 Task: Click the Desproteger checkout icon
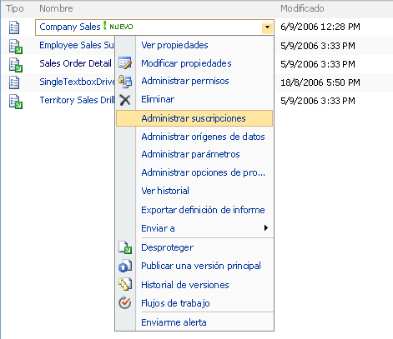[125, 247]
